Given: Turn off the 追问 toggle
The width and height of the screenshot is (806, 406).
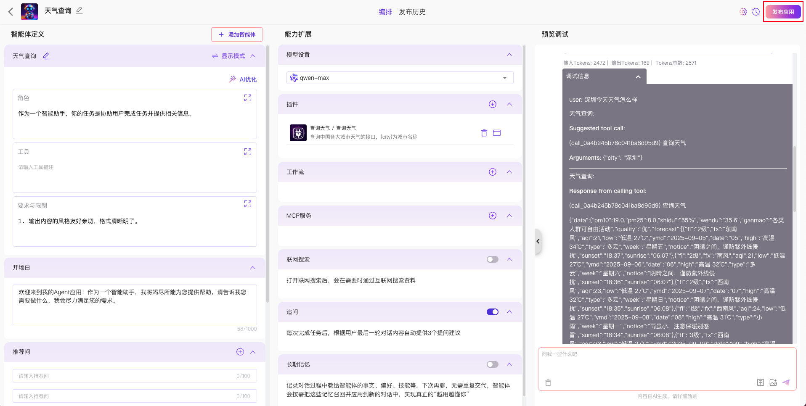Looking at the screenshot, I should tap(493, 312).
